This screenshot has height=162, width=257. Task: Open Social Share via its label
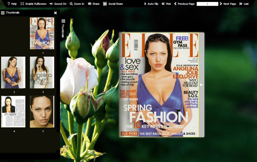115,4
